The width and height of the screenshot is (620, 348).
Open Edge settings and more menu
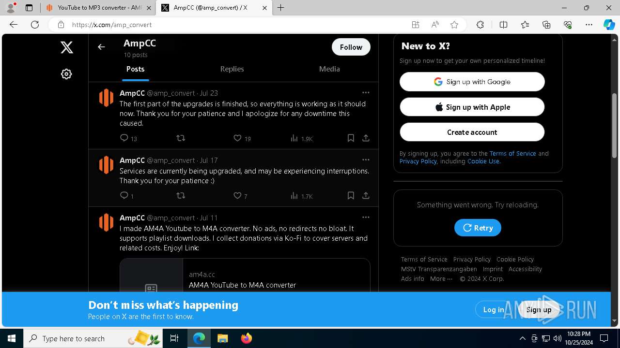[x=589, y=25]
